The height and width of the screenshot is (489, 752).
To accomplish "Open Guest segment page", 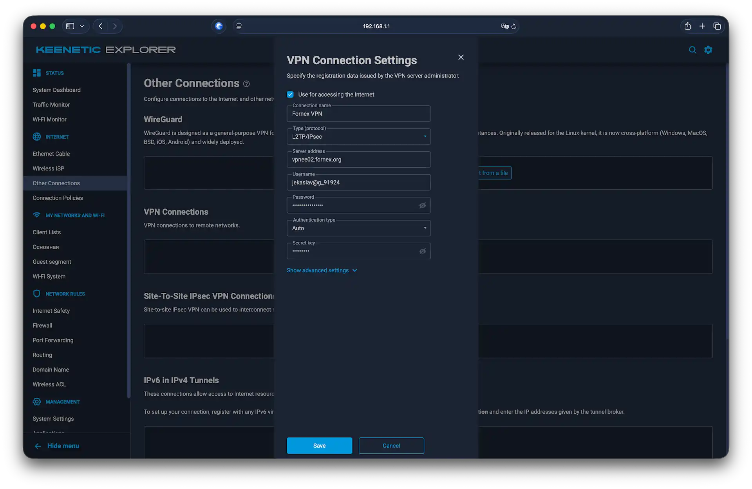I will (x=52, y=262).
